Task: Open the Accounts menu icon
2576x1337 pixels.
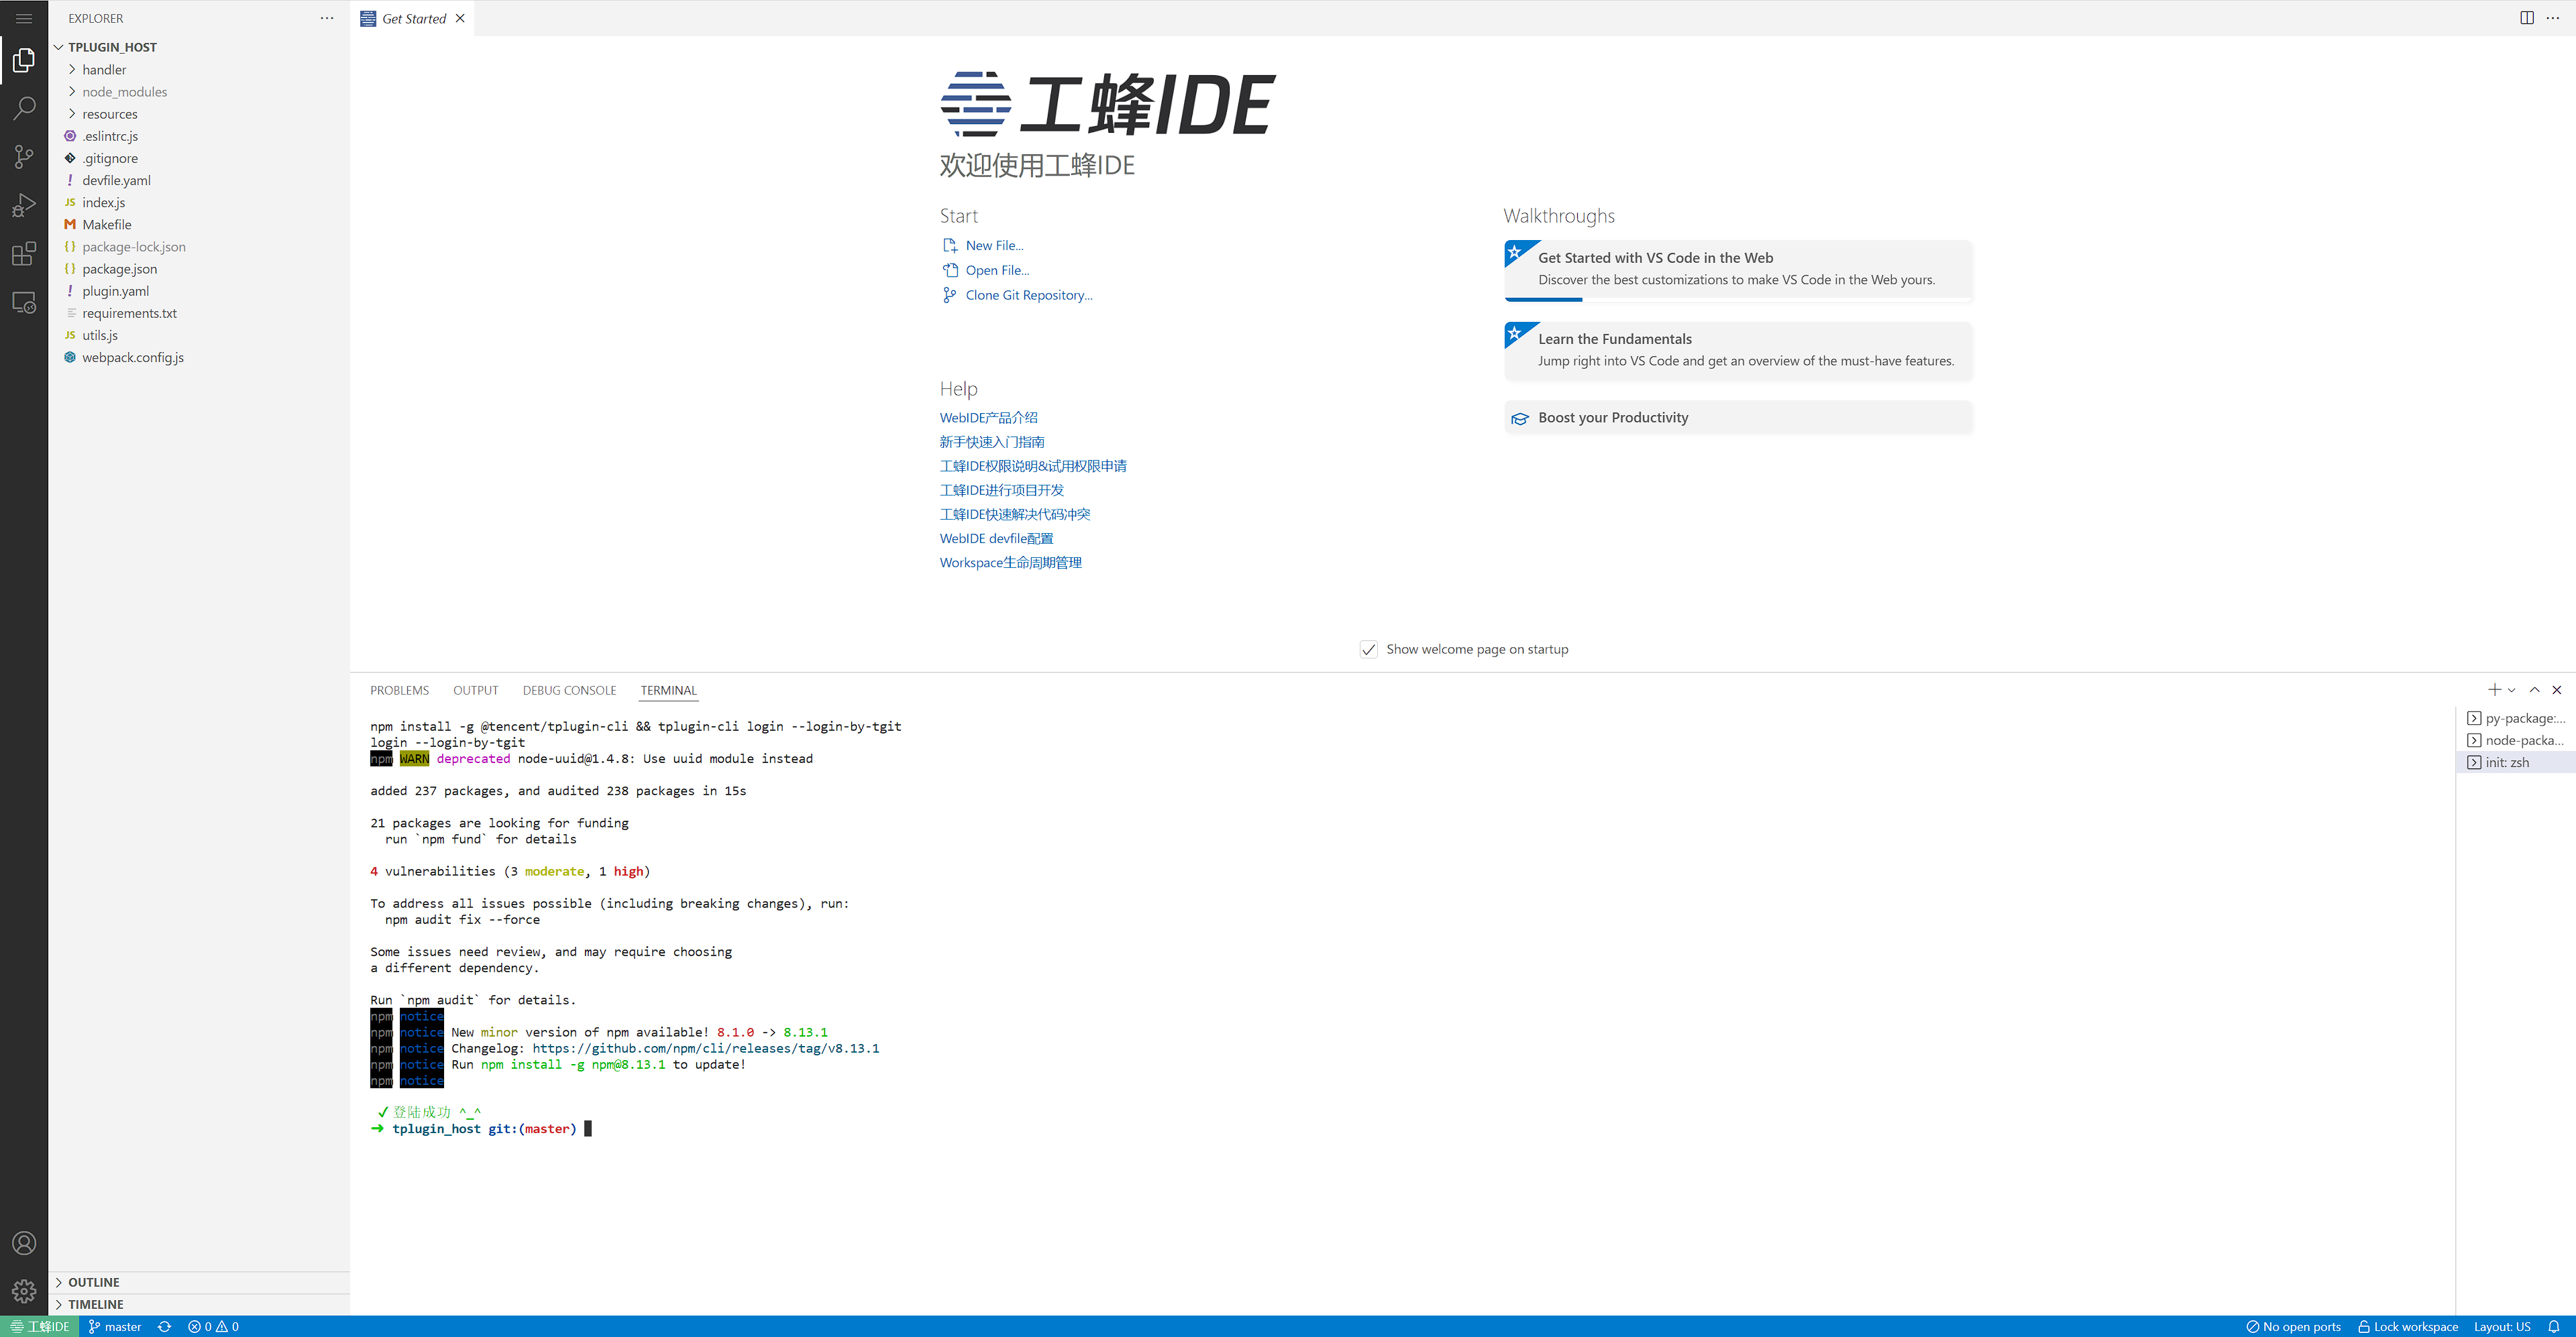Action: tap(24, 1243)
